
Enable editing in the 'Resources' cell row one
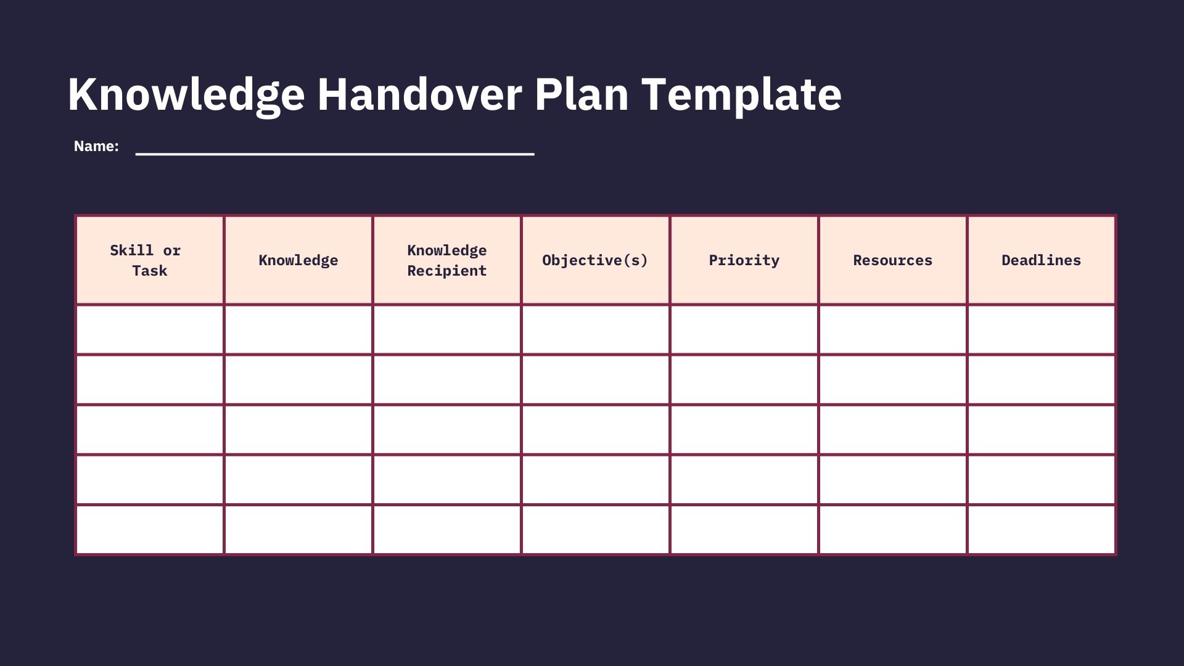[892, 329]
